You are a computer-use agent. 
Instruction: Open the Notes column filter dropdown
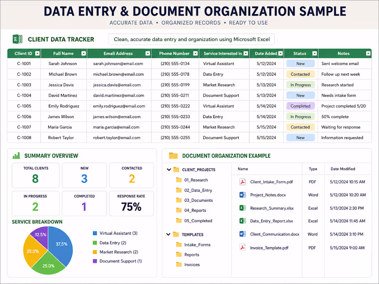(368, 53)
